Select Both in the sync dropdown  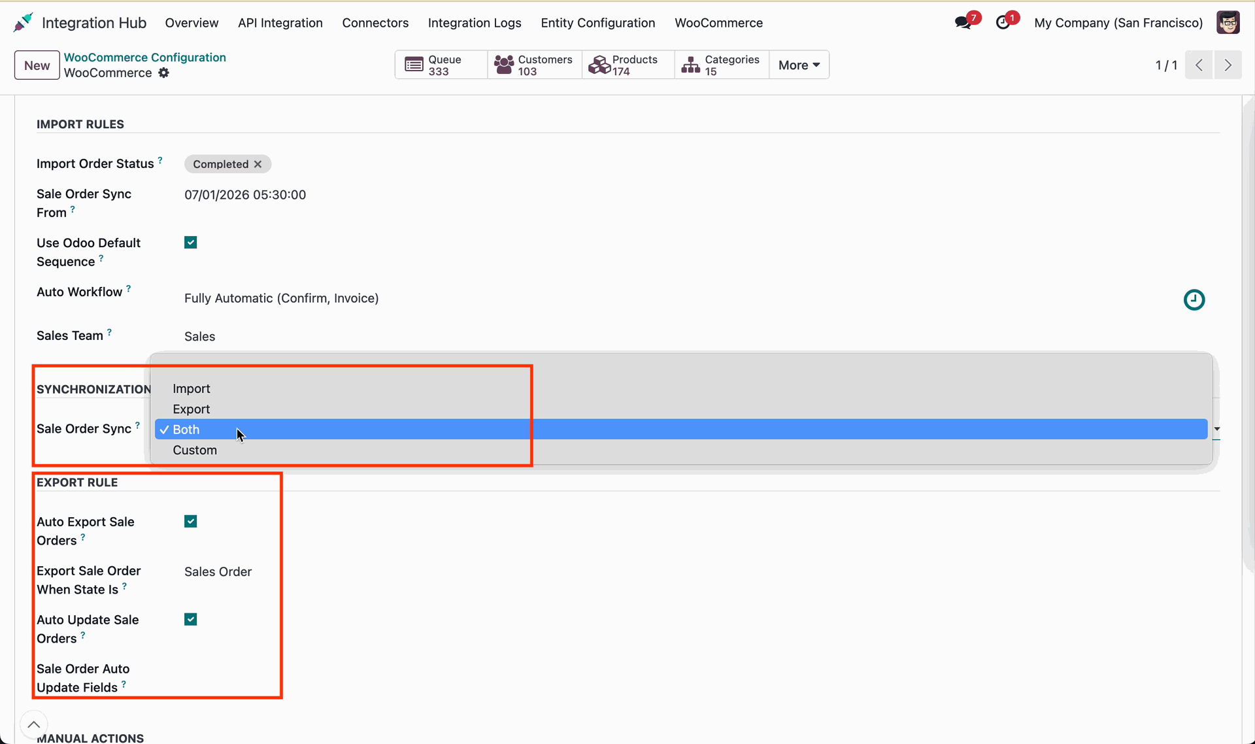click(x=680, y=429)
